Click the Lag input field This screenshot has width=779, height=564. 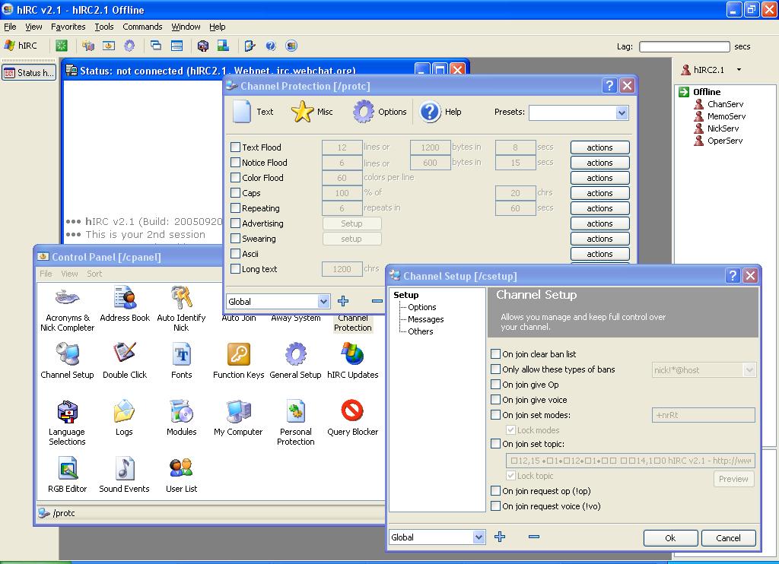coord(684,46)
